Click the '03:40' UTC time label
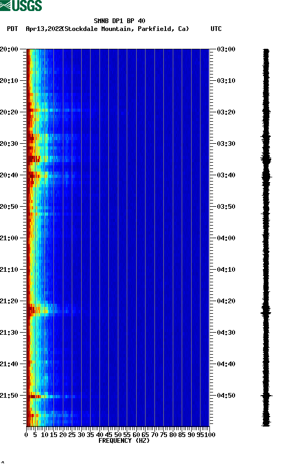 [226, 175]
